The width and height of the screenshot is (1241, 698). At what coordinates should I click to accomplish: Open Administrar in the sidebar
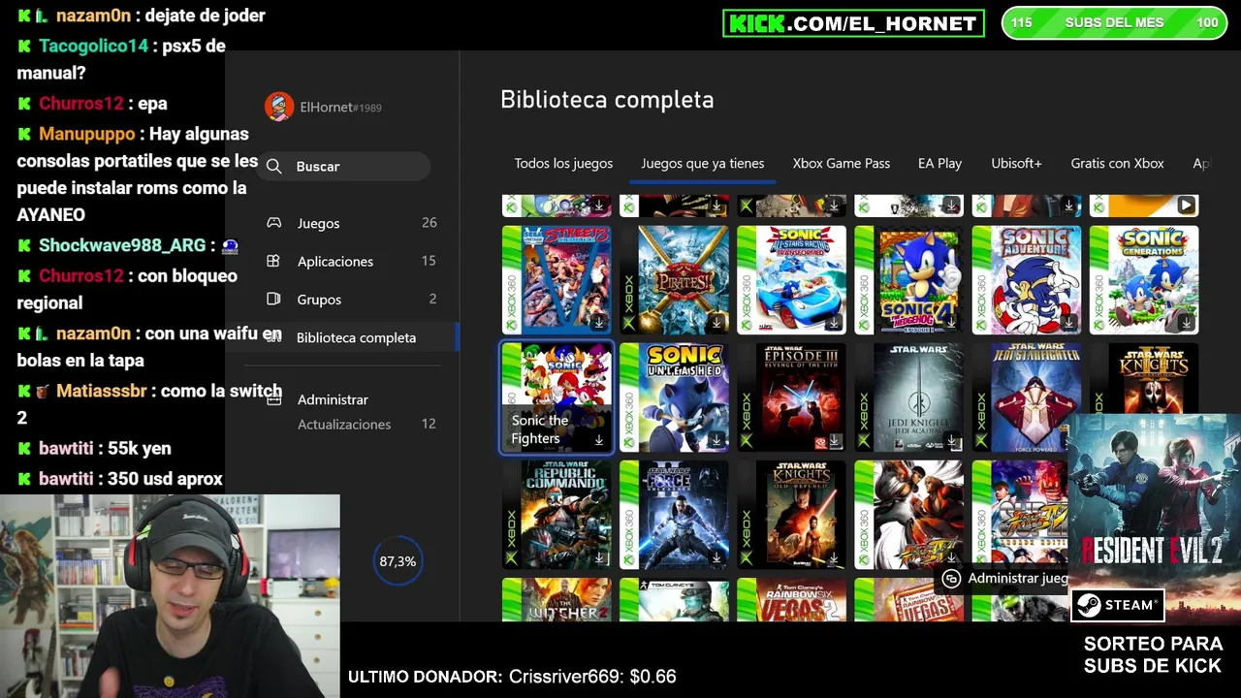(x=333, y=399)
